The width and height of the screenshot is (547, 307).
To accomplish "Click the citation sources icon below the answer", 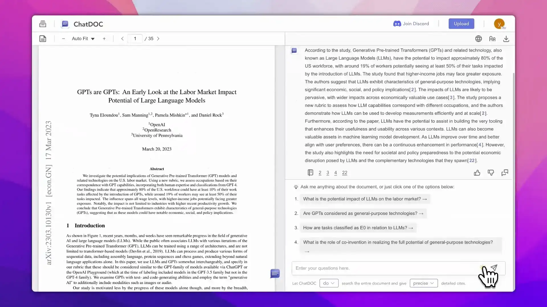I will [x=310, y=173].
